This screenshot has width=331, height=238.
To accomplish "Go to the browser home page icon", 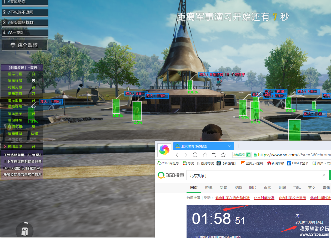I will [x=205, y=155].
